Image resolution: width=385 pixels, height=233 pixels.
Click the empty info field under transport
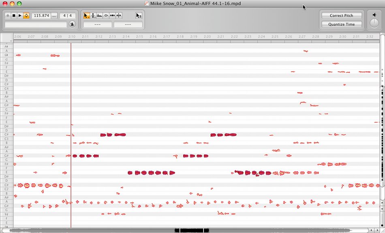36,25
